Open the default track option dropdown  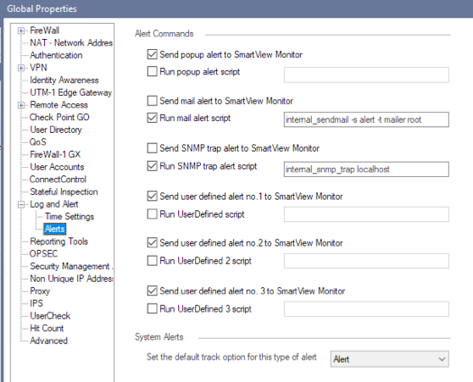point(389,359)
